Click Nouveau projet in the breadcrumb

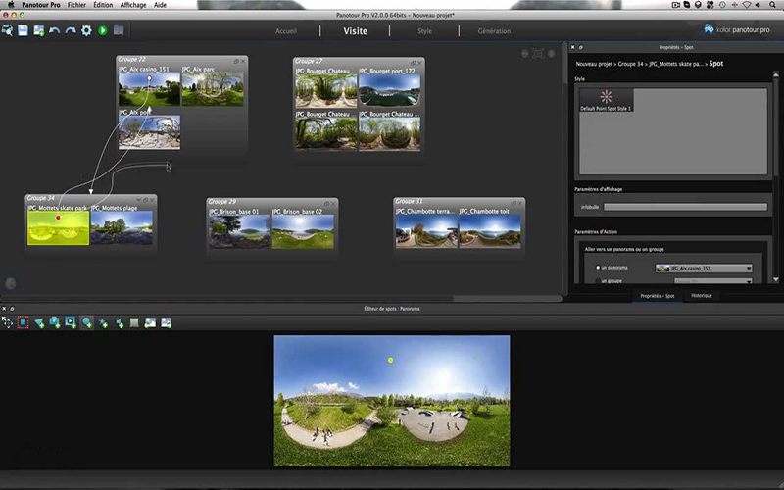pyautogui.click(x=595, y=64)
